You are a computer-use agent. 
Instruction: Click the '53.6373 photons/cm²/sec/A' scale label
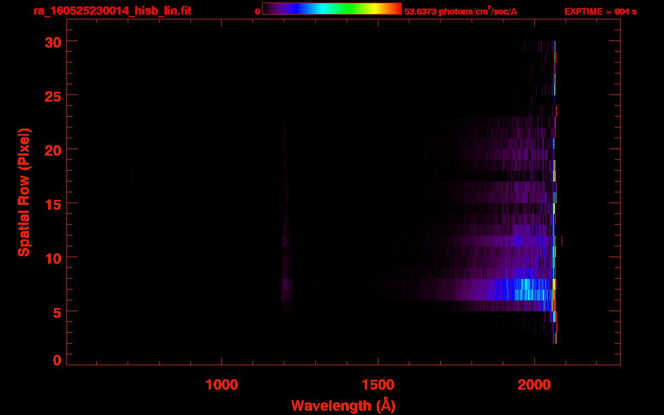pyautogui.click(x=461, y=11)
